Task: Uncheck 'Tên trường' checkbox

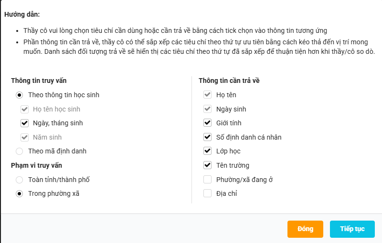Action: click(x=207, y=165)
